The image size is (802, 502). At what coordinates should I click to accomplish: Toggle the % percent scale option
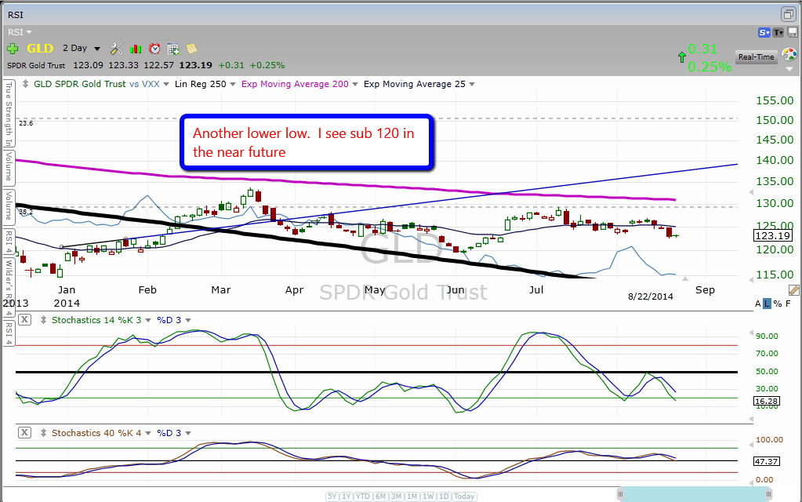pos(778,304)
